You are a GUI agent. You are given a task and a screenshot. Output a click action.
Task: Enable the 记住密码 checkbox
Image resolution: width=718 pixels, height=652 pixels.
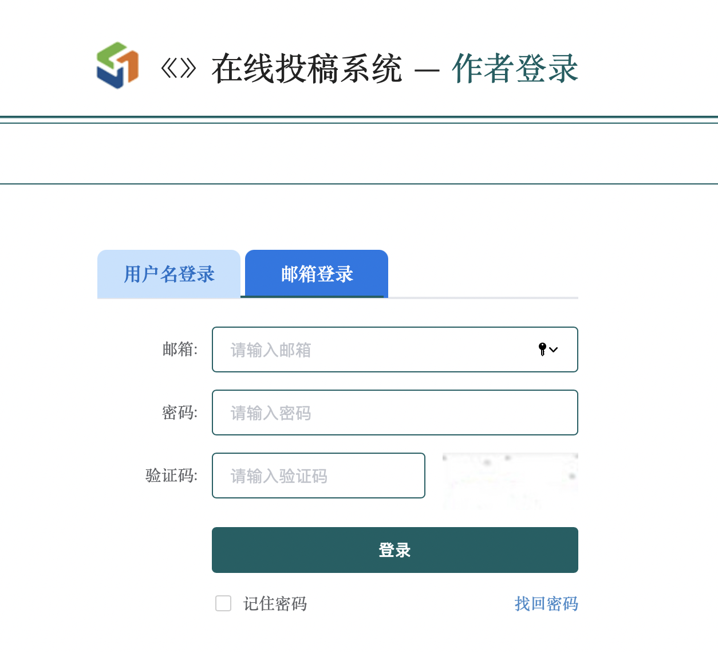[223, 603]
